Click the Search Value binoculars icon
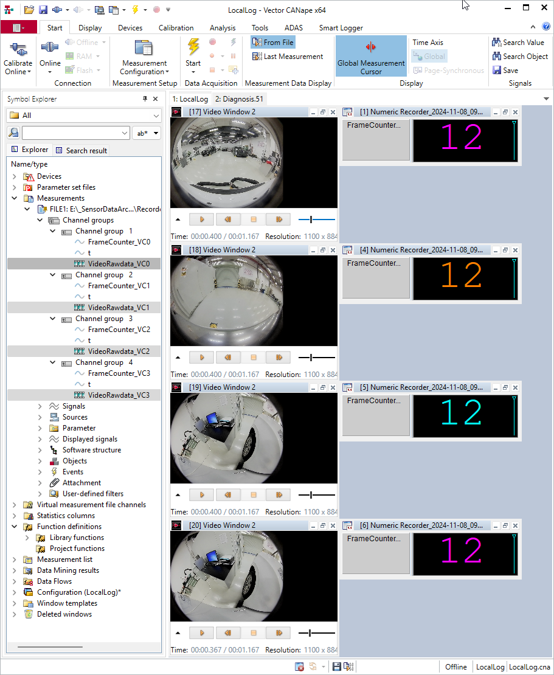Screen dimensions: 554x675 pos(497,43)
